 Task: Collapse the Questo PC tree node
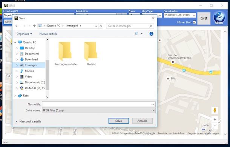[15, 42]
